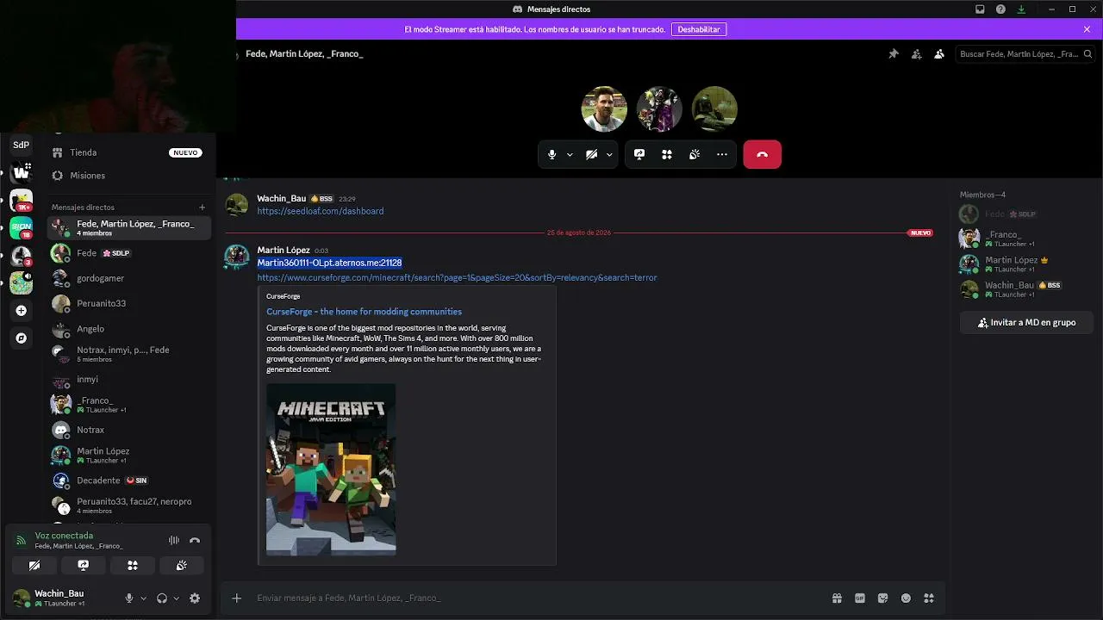This screenshot has width=1103, height=620.
Task: Open the seedloaf.com dashboard link
Action: (x=321, y=211)
